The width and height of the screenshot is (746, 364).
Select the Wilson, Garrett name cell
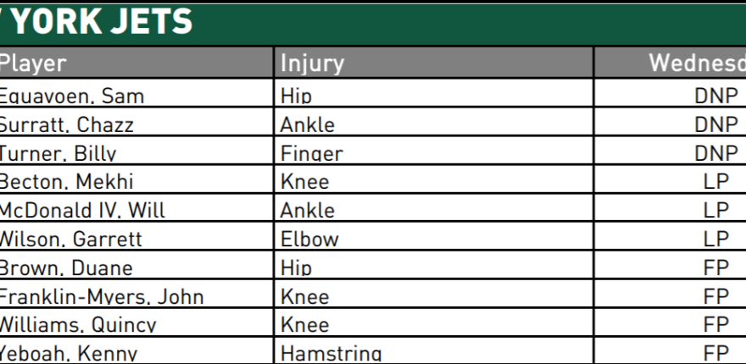click(72, 240)
